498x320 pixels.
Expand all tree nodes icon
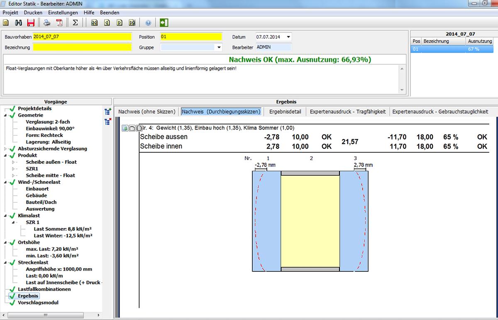tap(108, 111)
